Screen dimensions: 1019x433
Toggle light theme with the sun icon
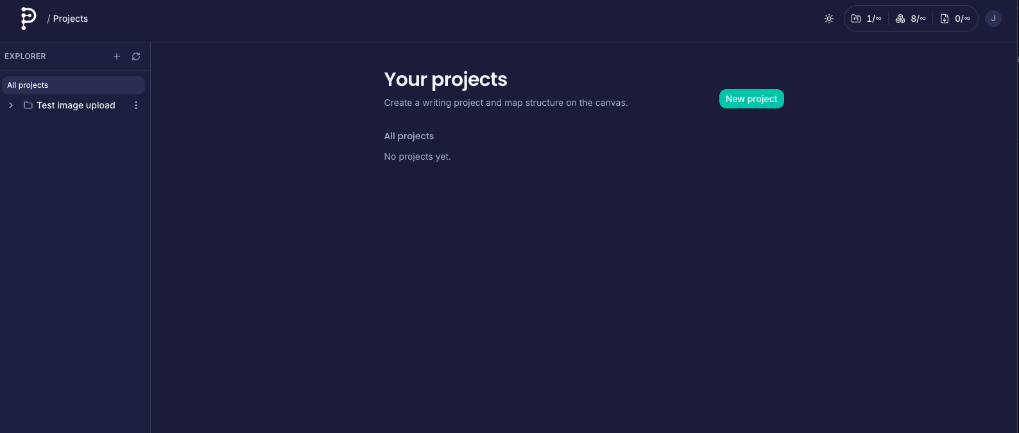tap(829, 19)
